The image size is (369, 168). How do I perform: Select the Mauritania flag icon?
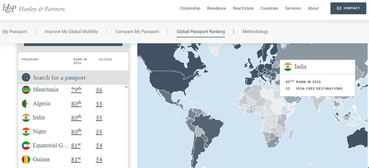tap(26, 90)
